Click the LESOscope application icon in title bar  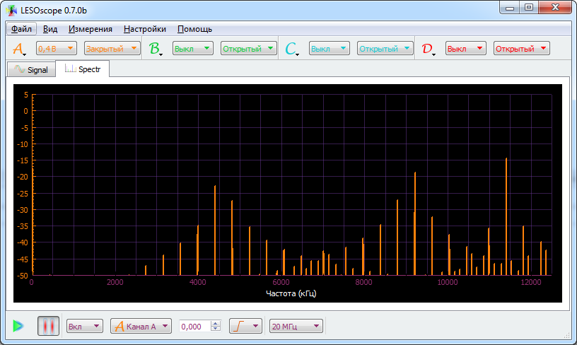coord(11,11)
